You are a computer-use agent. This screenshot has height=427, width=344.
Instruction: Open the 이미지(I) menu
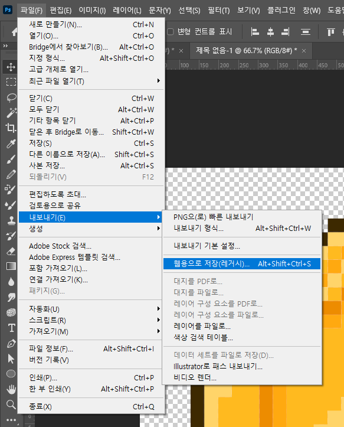(92, 11)
